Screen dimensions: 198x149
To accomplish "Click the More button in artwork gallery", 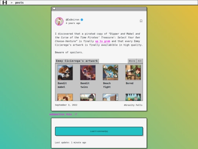I will point(132,61).
